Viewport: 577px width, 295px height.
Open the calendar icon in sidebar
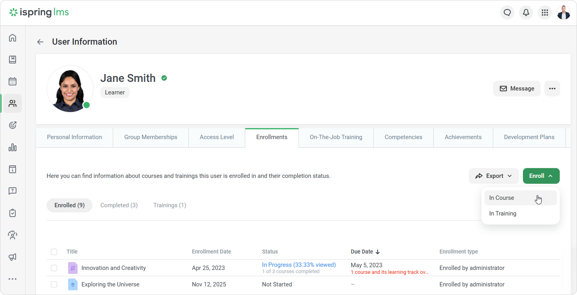point(13,81)
